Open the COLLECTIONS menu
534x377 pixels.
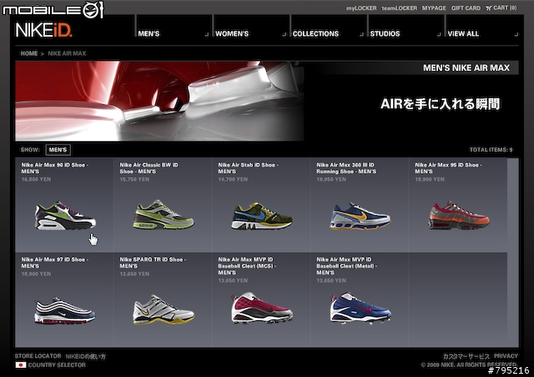pos(315,33)
